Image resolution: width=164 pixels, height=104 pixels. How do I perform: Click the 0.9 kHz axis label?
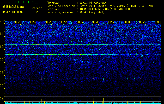pyautogui.click(x=2, y=60)
